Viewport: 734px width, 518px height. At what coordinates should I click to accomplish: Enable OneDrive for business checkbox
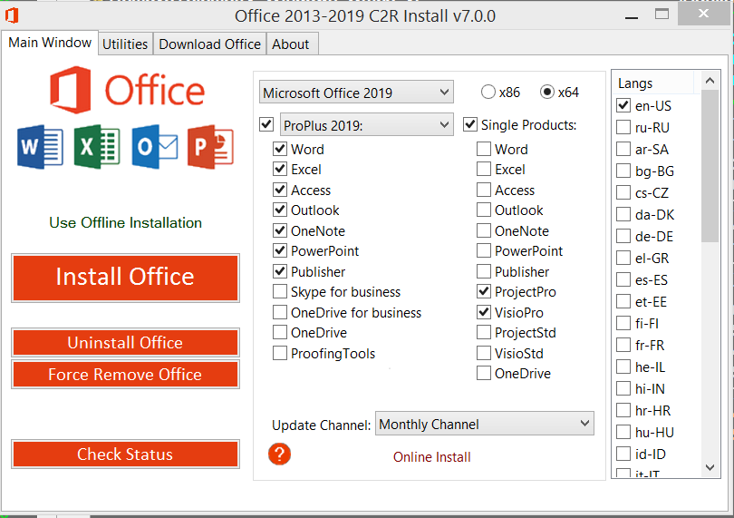point(280,312)
